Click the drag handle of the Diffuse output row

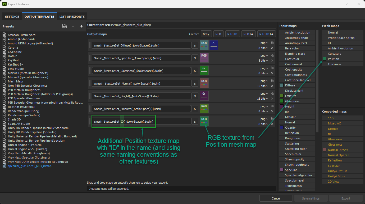90,45
